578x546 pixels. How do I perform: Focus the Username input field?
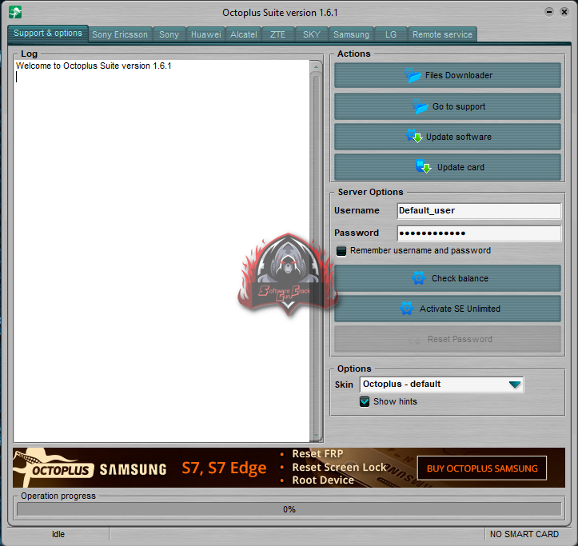pos(479,211)
